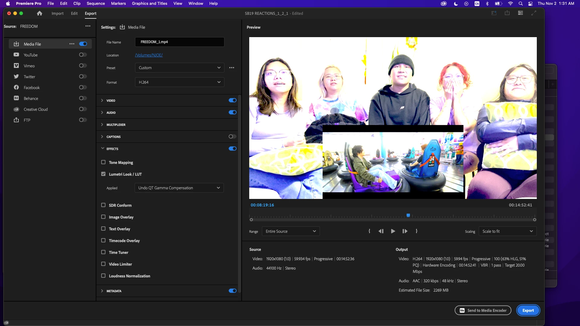
Task: Enable the Facebook export toggle
Action: (x=83, y=88)
